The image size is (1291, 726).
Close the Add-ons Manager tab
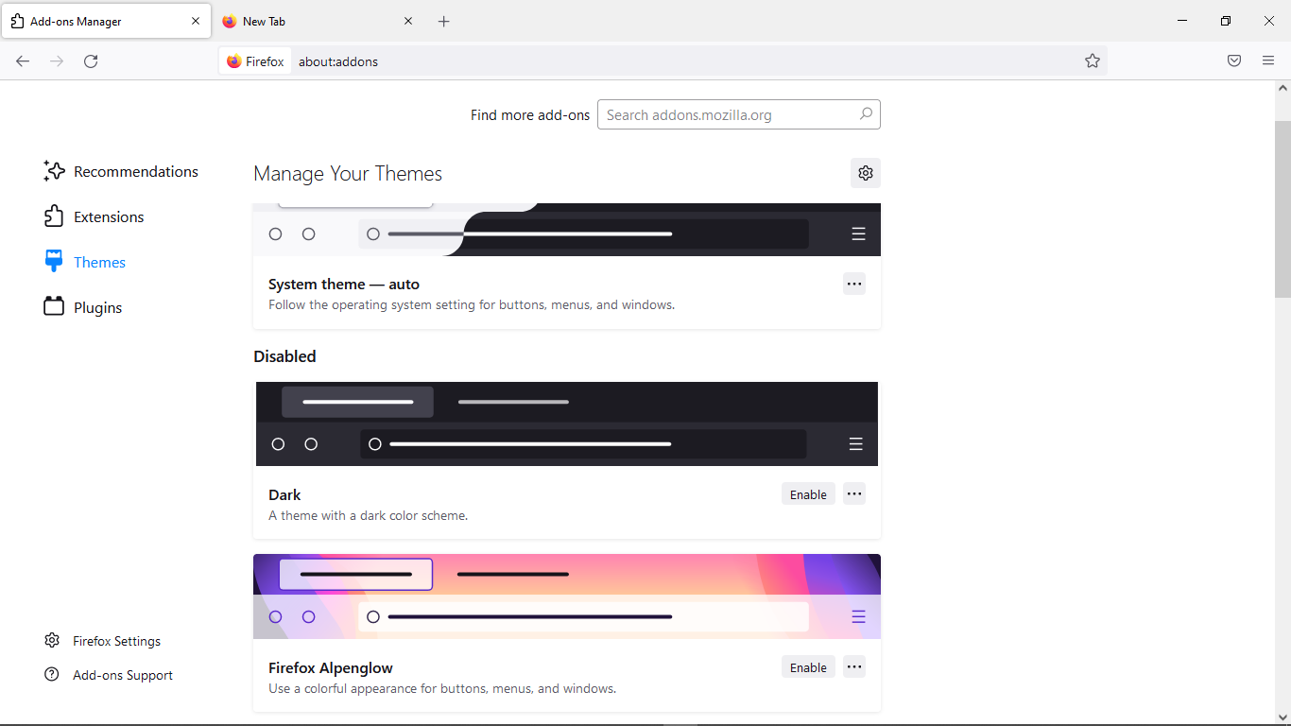point(196,21)
